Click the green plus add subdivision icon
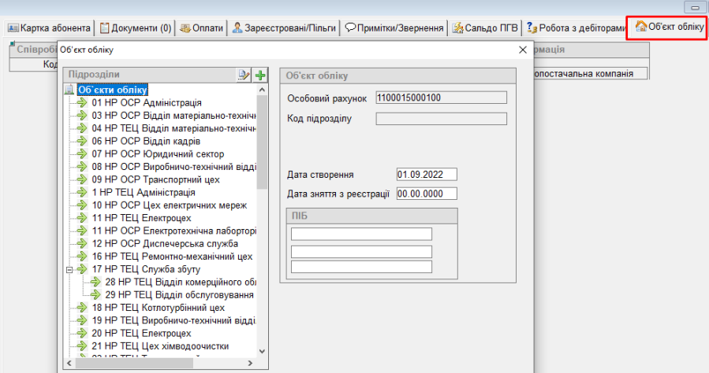 coord(260,75)
